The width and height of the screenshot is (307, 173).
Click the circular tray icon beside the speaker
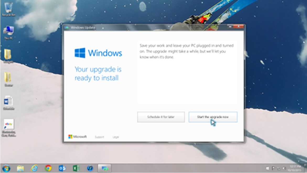(x=279, y=168)
